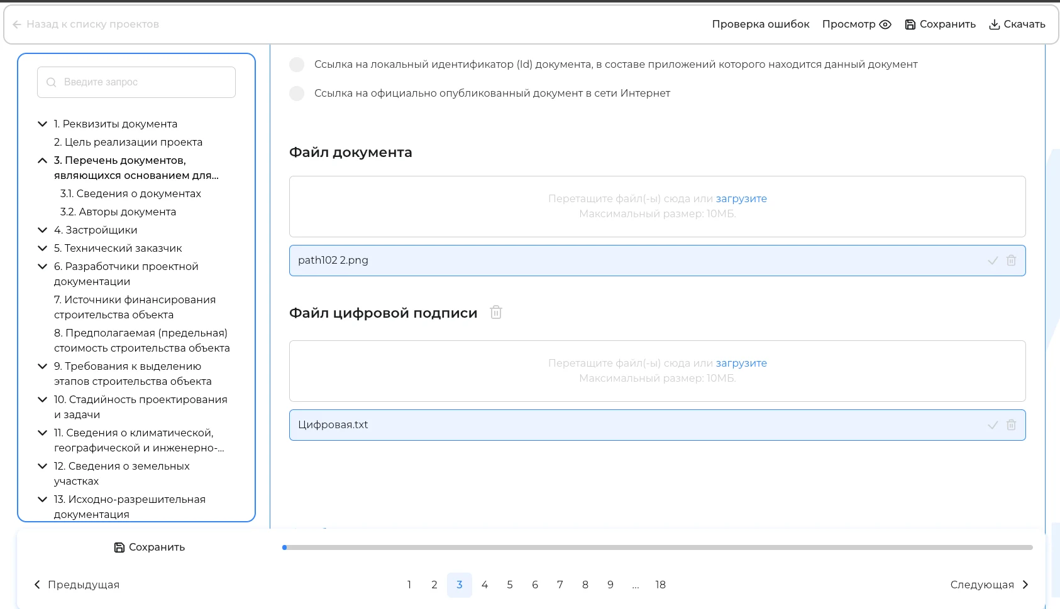The height and width of the screenshot is (609, 1060).
Task: Delete Цифровая.txt using its trash icon
Action: (1011, 425)
